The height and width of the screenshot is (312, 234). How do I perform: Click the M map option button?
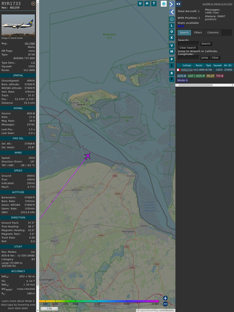click(172, 52)
